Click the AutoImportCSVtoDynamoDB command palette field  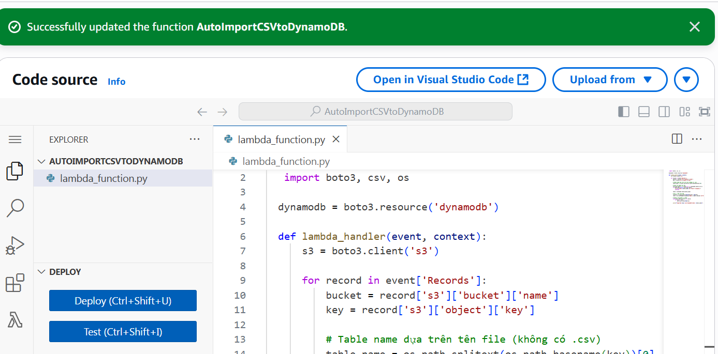(375, 111)
